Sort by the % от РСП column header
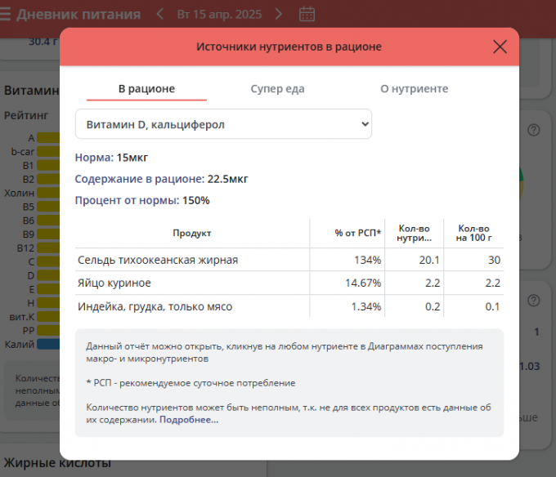Screen dimensions: 556x477 [357, 234]
